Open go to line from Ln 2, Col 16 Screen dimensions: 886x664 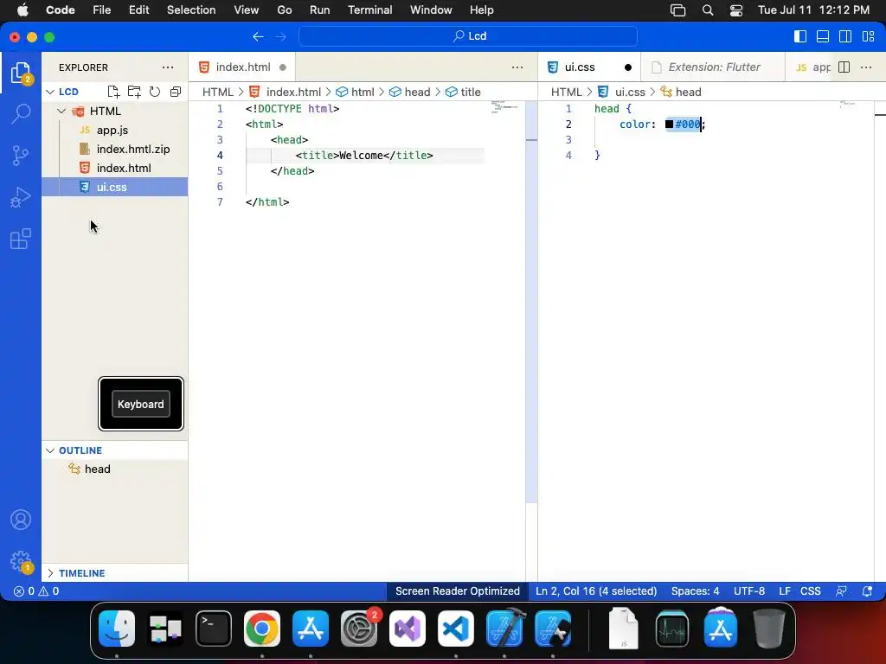596,591
